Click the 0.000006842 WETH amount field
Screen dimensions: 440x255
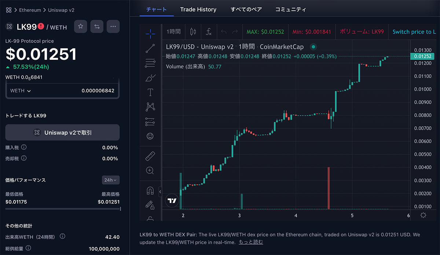tap(98, 91)
